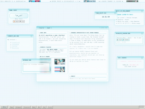Viewport: 145px width, 109px height.
Task: Select Clock in the taskbar
Action: (x=50, y=107)
